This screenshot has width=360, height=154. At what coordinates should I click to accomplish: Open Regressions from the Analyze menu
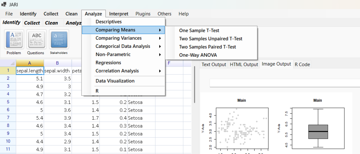[108, 63]
